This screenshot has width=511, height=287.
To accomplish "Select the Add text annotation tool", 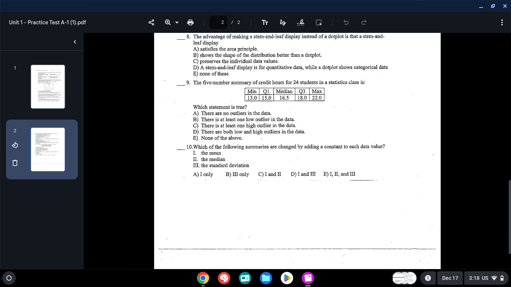I will click(x=265, y=22).
